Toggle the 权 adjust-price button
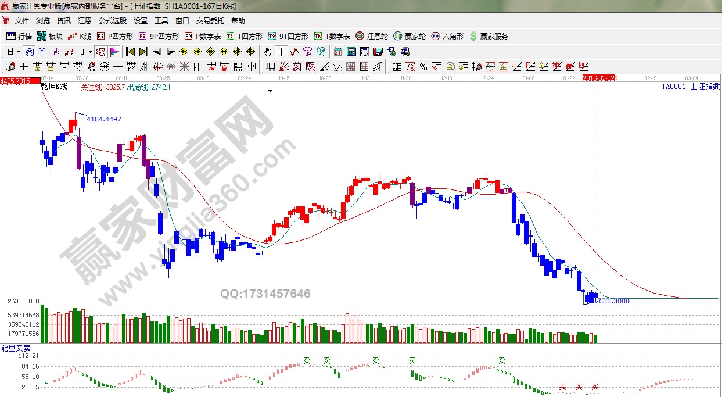Image resolution: width=722 pixels, height=397 pixels. 100,52
